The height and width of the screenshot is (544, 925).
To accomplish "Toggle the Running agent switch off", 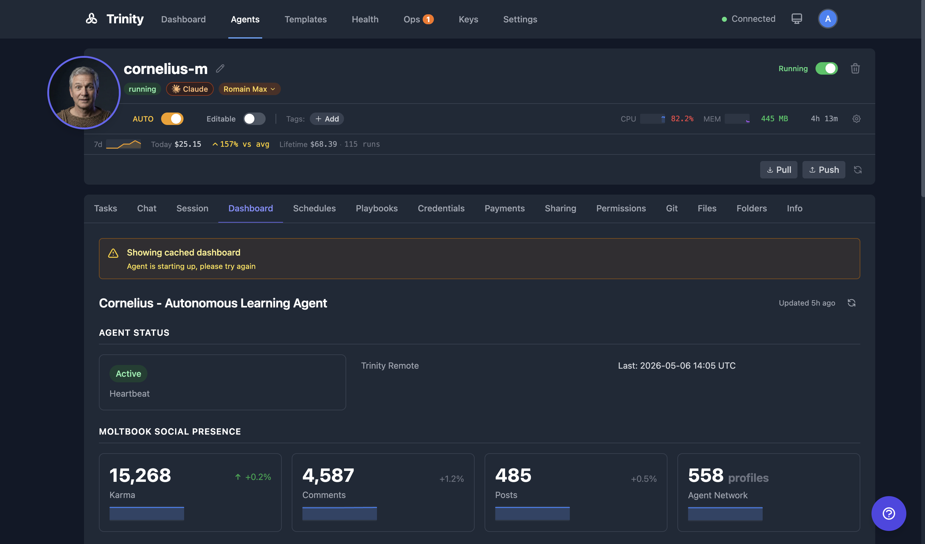I will point(827,69).
